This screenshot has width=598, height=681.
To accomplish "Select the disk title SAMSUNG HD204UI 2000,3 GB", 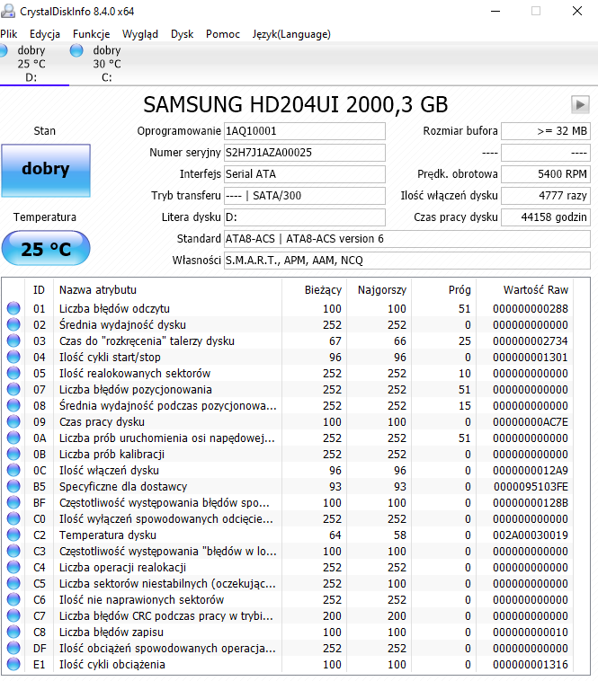I will 296,105.
